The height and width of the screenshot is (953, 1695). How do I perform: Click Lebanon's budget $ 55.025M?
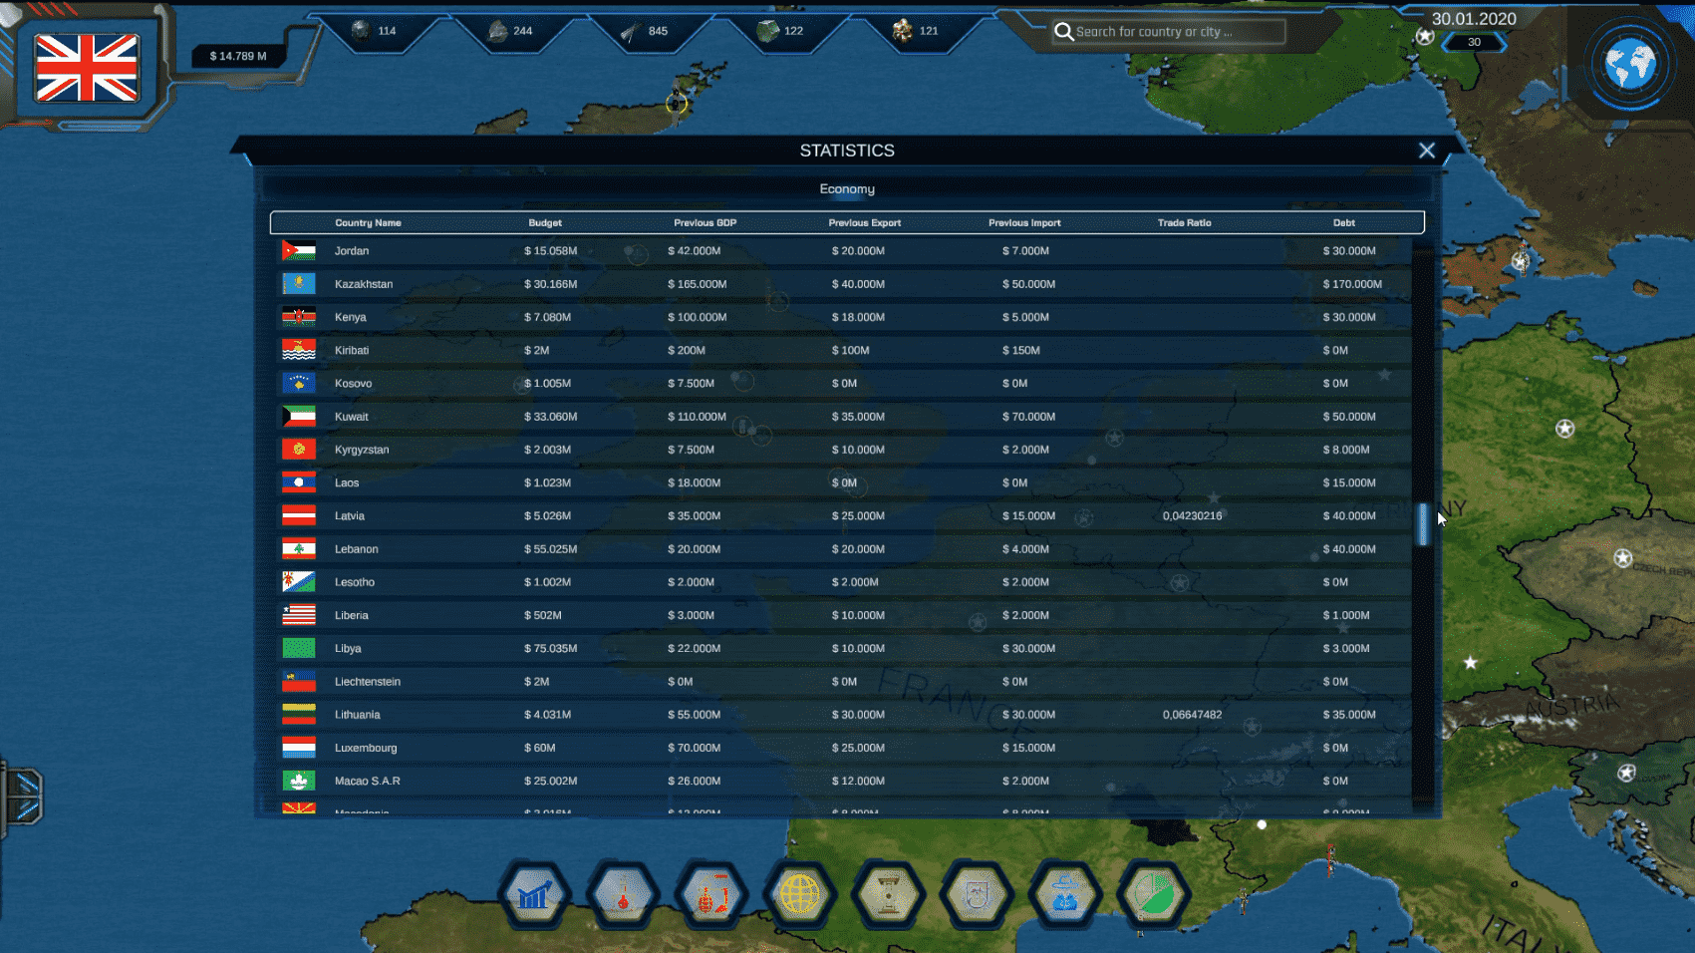point(551,549)
